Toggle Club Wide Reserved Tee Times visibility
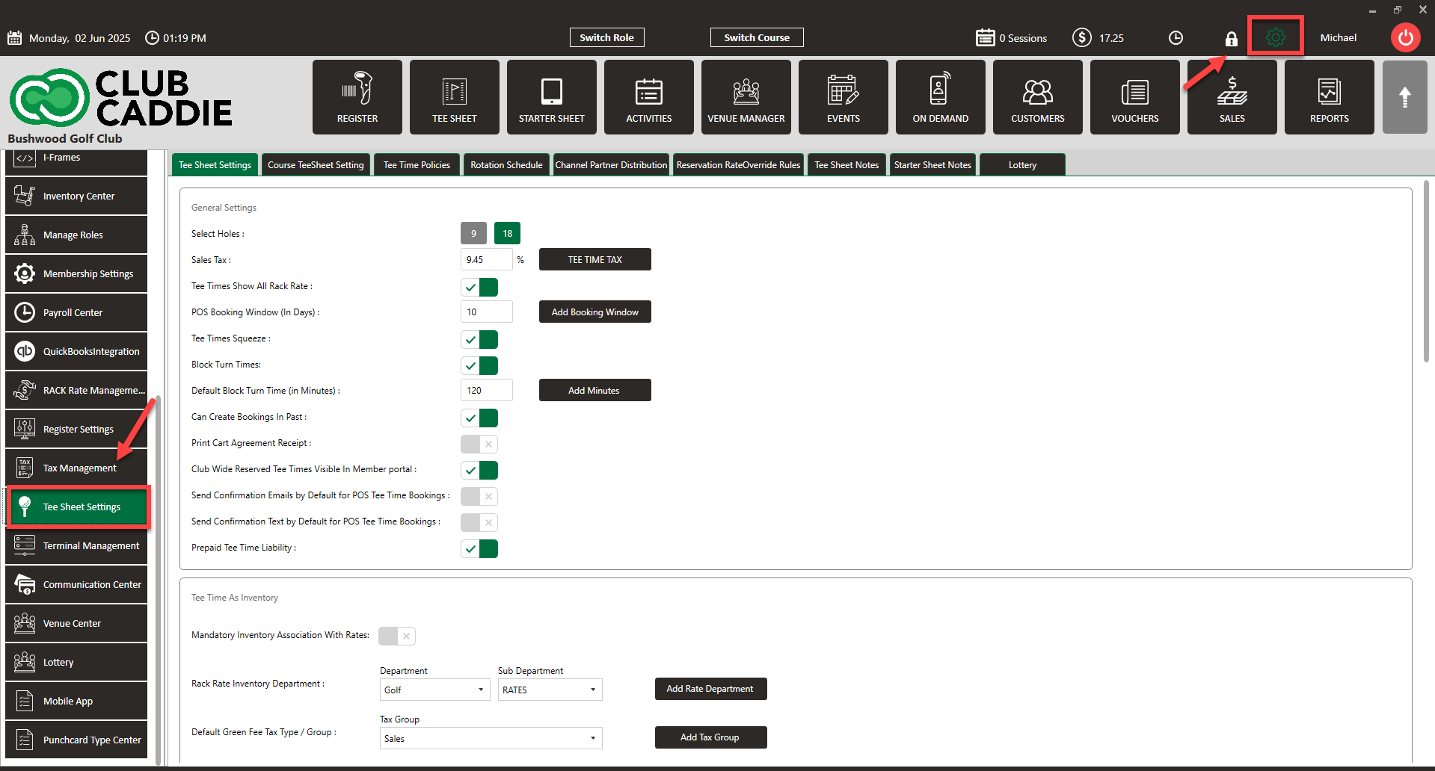Screen dimensions: 1435x771 [479, 470]
